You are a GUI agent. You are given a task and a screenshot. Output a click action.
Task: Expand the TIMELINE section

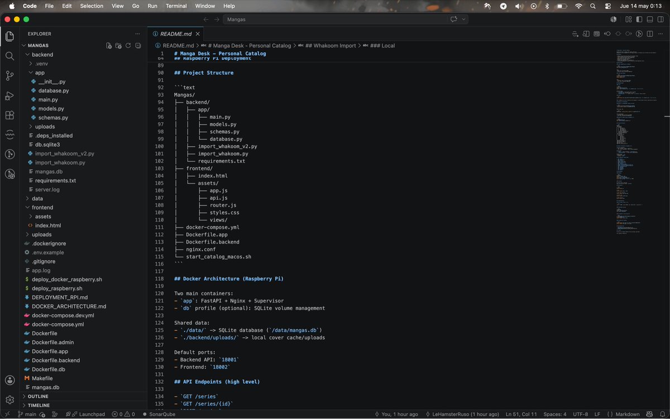[x=83, y=405]
